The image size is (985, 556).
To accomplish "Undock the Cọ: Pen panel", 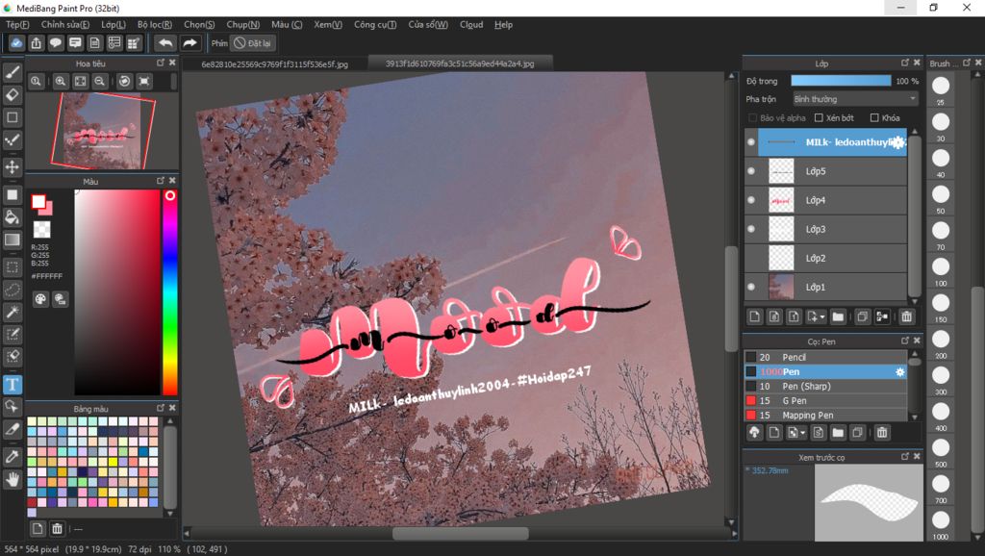I will [904, 341].
